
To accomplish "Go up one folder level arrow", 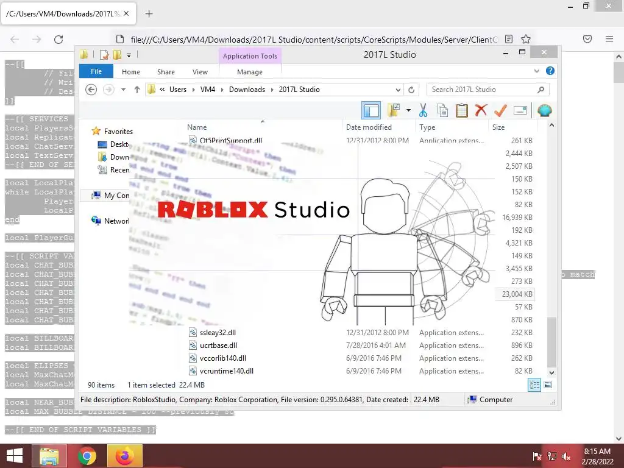I will 137,90.
